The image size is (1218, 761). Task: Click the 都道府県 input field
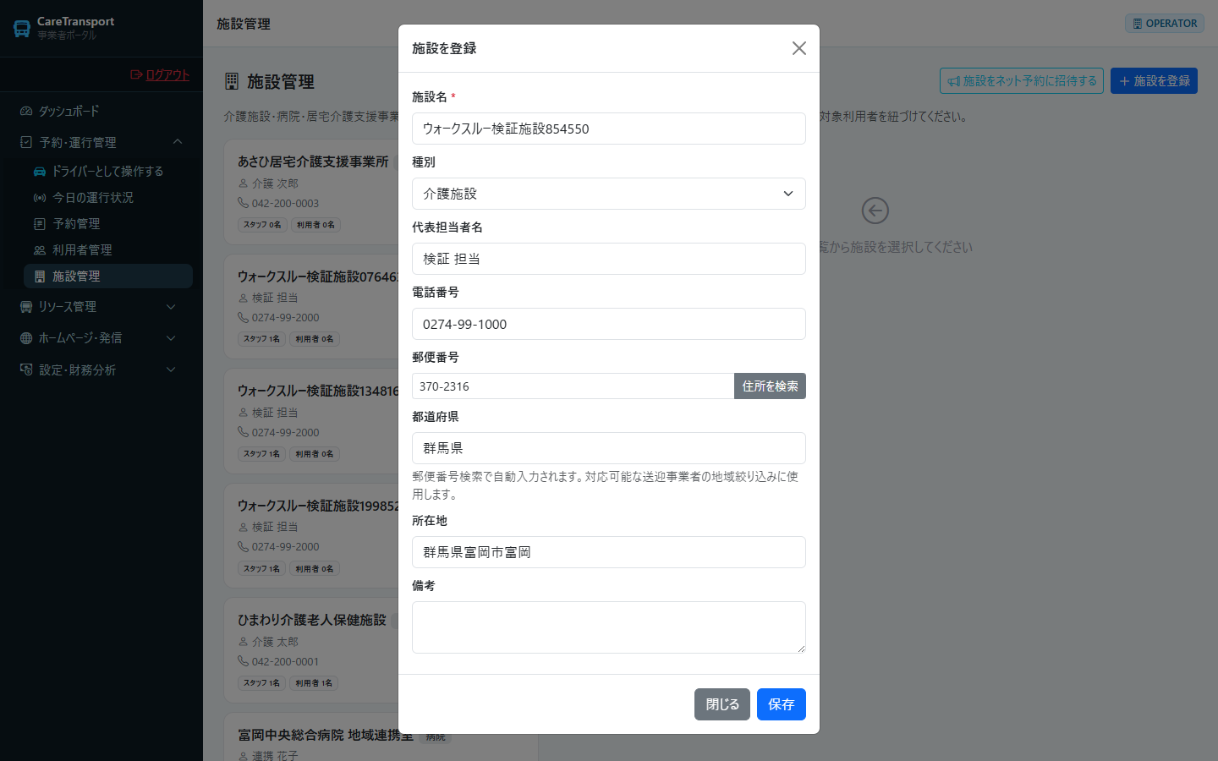point(609,448)
